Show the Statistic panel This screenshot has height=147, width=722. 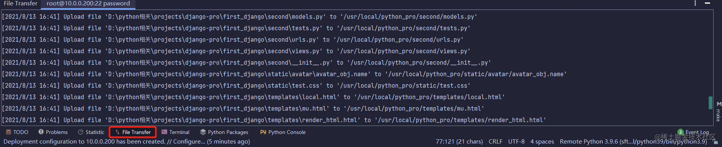(91, 132)
